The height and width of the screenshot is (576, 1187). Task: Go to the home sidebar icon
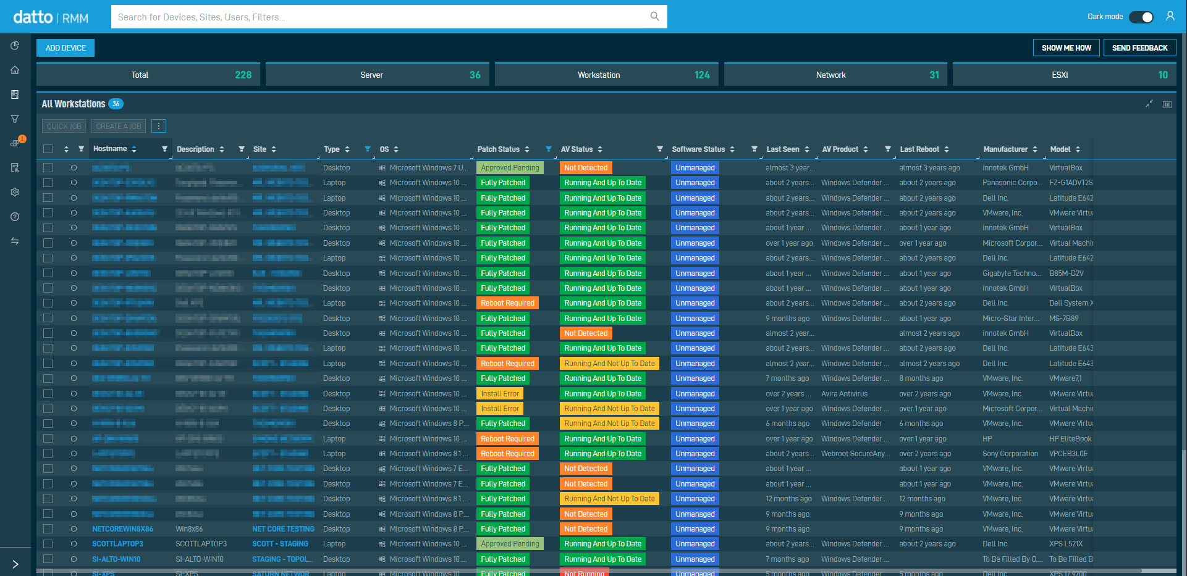15,70
